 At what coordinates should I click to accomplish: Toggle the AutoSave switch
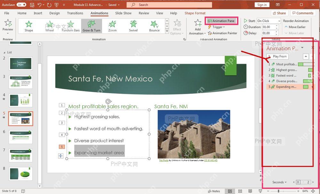coord(21,5)
